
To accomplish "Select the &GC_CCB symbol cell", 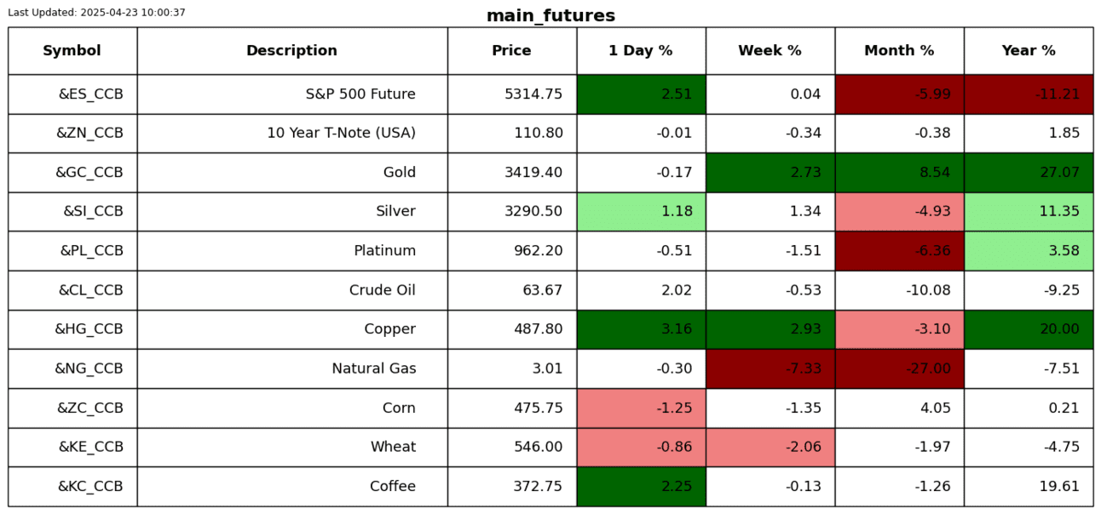I will [x=89, y=173].
